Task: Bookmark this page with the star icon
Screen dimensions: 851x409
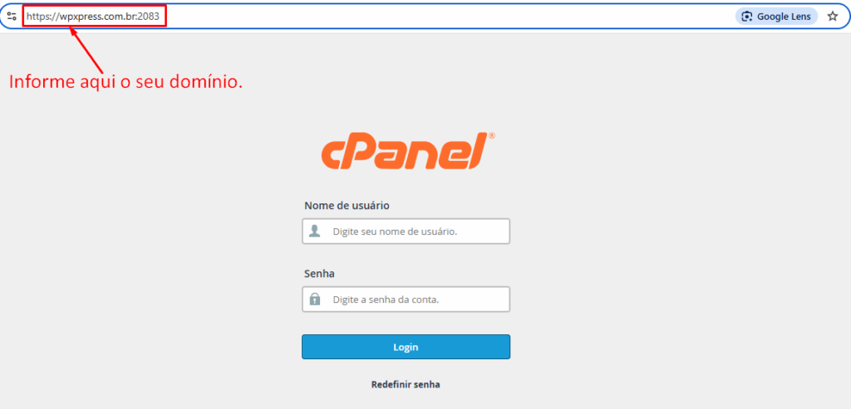Action: click(x=833, y=17)
